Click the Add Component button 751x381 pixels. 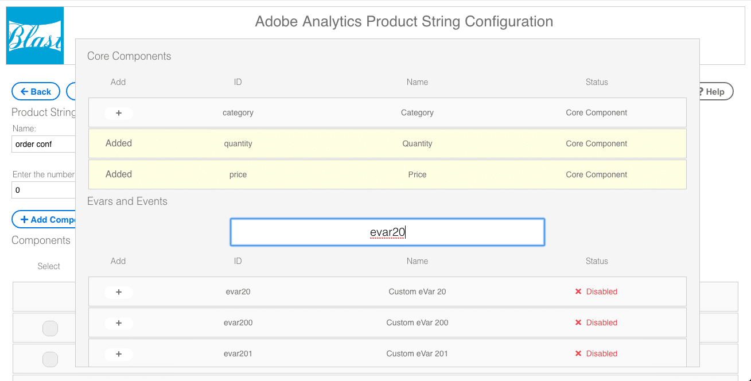click(45, 220)
